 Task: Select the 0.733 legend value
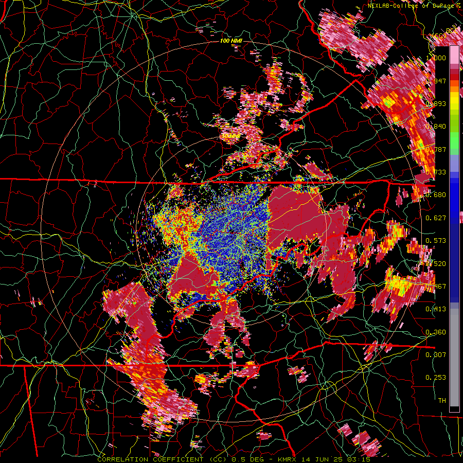point(436,172)
